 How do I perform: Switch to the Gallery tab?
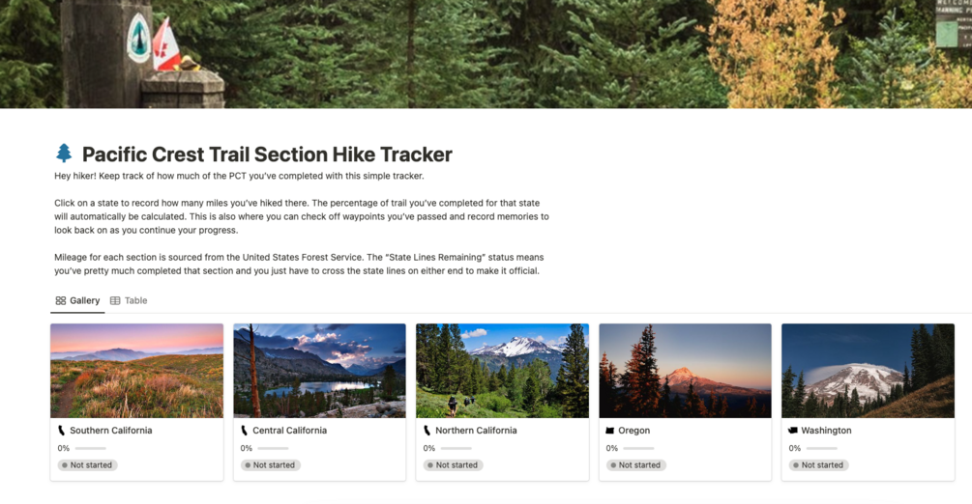(x=77, y=300)
